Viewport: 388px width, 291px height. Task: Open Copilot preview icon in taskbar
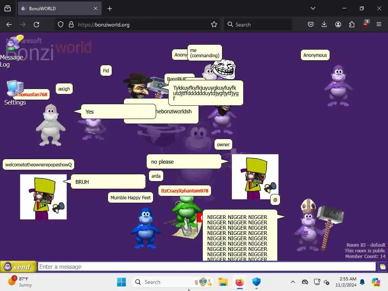[376, 282]
